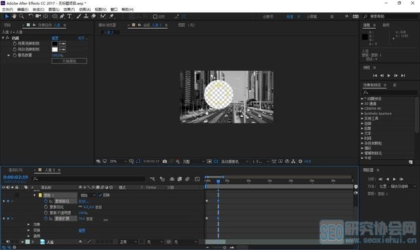The width and height of the screenshot is (420, 250).
Task: Open the white Map White To color swatch
Action: point(54,50)
